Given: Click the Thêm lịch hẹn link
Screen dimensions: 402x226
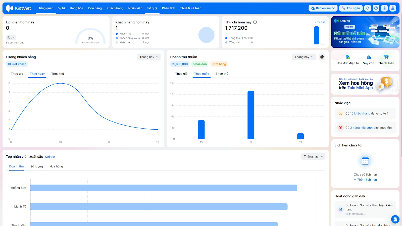Looking at the screenshot, I should 365,180.
